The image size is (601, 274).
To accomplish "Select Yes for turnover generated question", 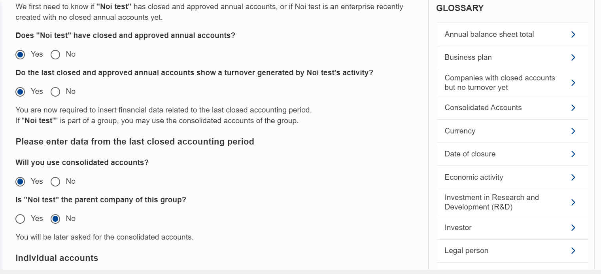I will pyautogui.click(x=20, y=92).
